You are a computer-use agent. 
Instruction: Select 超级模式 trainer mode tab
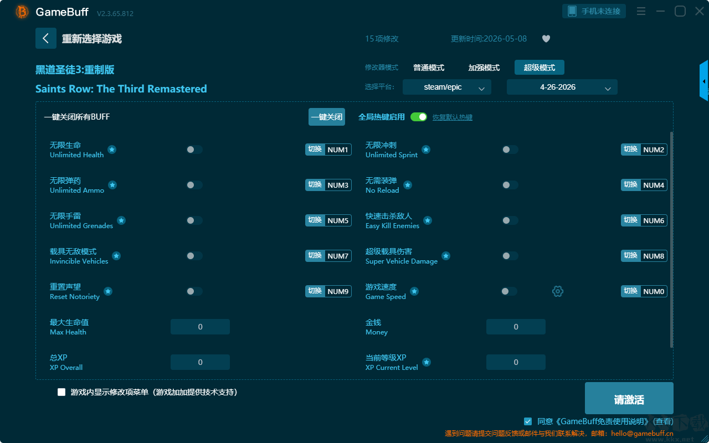540,68
